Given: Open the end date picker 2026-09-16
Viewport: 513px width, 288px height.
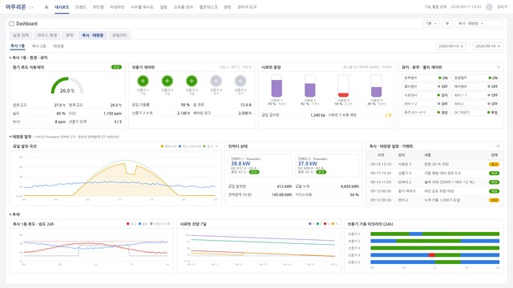Looking at the screenshot, I should click(488, 46).
